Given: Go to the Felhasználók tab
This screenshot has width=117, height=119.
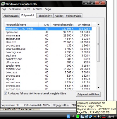Looking at the screenshot, I should [x=73, y=16].
